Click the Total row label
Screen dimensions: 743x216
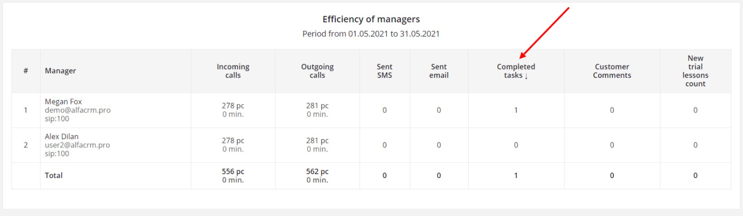coord(54,176)
